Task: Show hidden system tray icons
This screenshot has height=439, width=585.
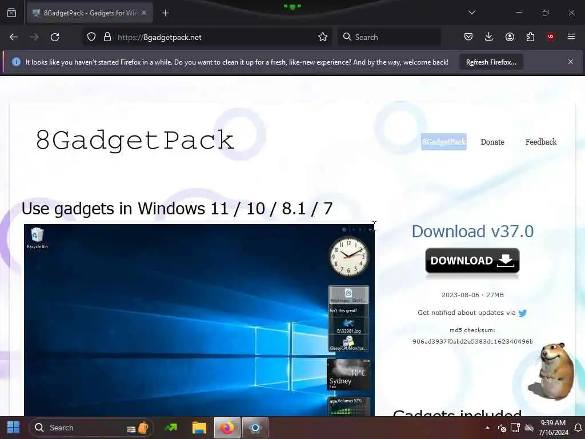Action: pyautogui.click(x=487, y=428)
